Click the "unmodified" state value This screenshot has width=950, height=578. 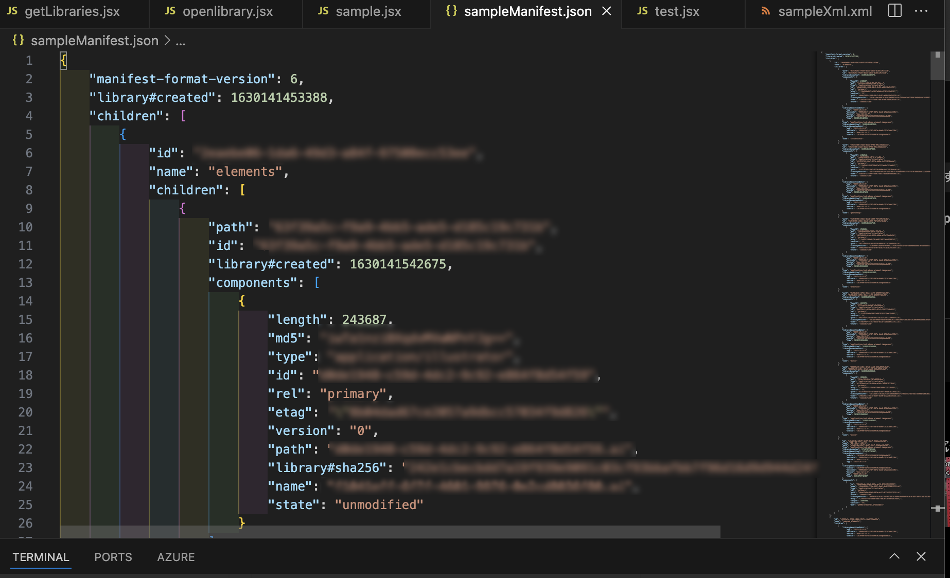pyautogui.click(x=379, y=505)
